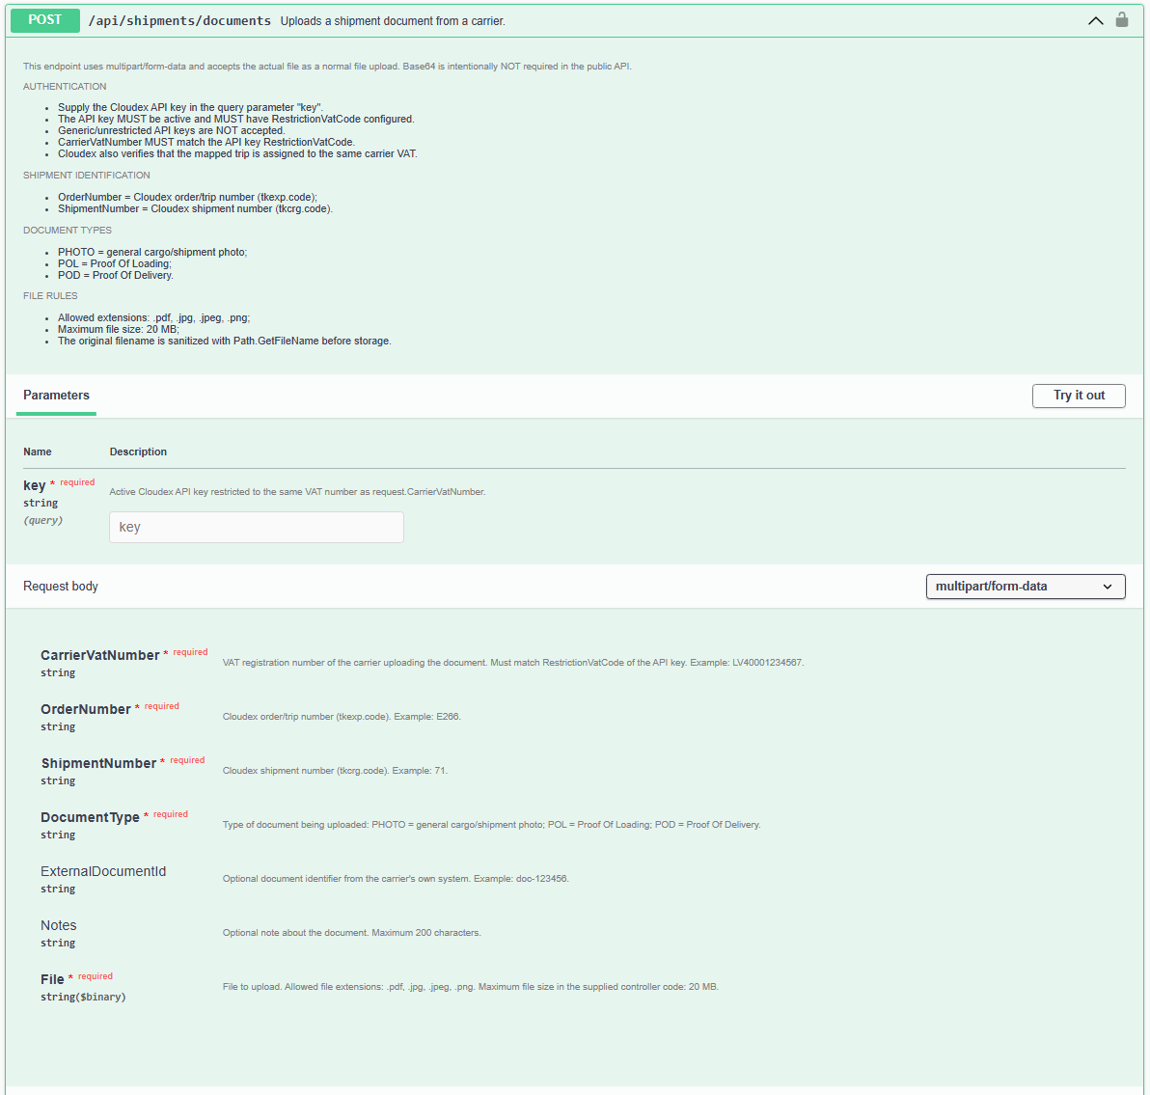Image resolution: width=1150 pixels, height=1095 pixels.
Task: Click the endpoint summary 'Uploads a shipment document'
Action: coord(393,21)
